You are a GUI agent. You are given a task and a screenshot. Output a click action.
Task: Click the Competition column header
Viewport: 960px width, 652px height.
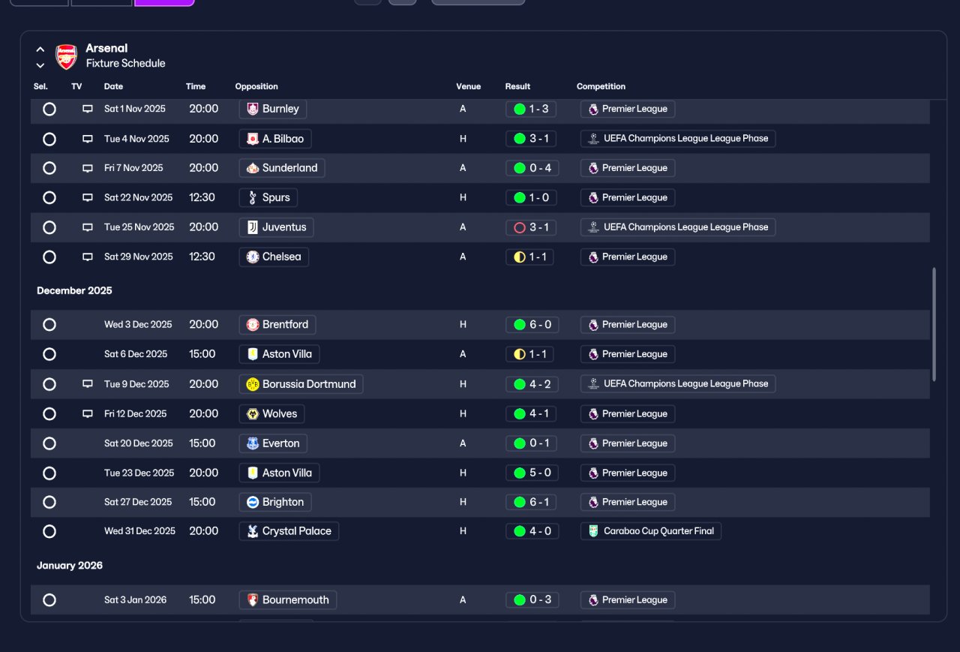click(601, 86)
